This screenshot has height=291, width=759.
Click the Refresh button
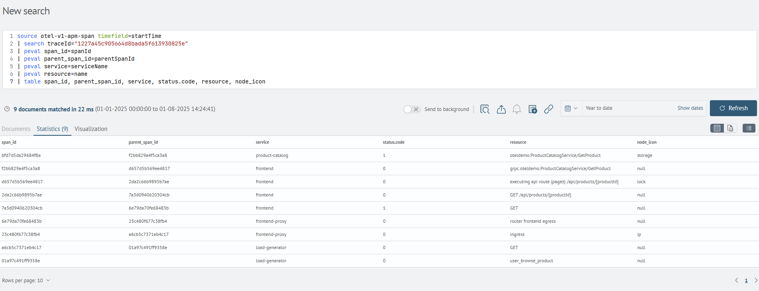click(x=733, y=108)
